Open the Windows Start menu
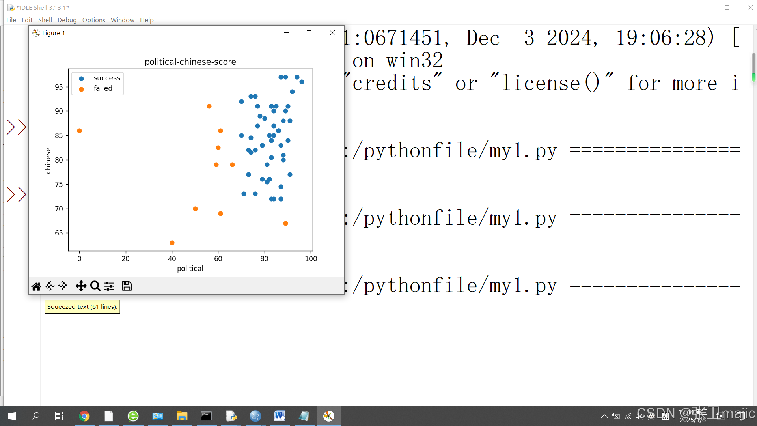Image resolution: width=757 pixels, height=426 pixels. [x=12, y=416]
